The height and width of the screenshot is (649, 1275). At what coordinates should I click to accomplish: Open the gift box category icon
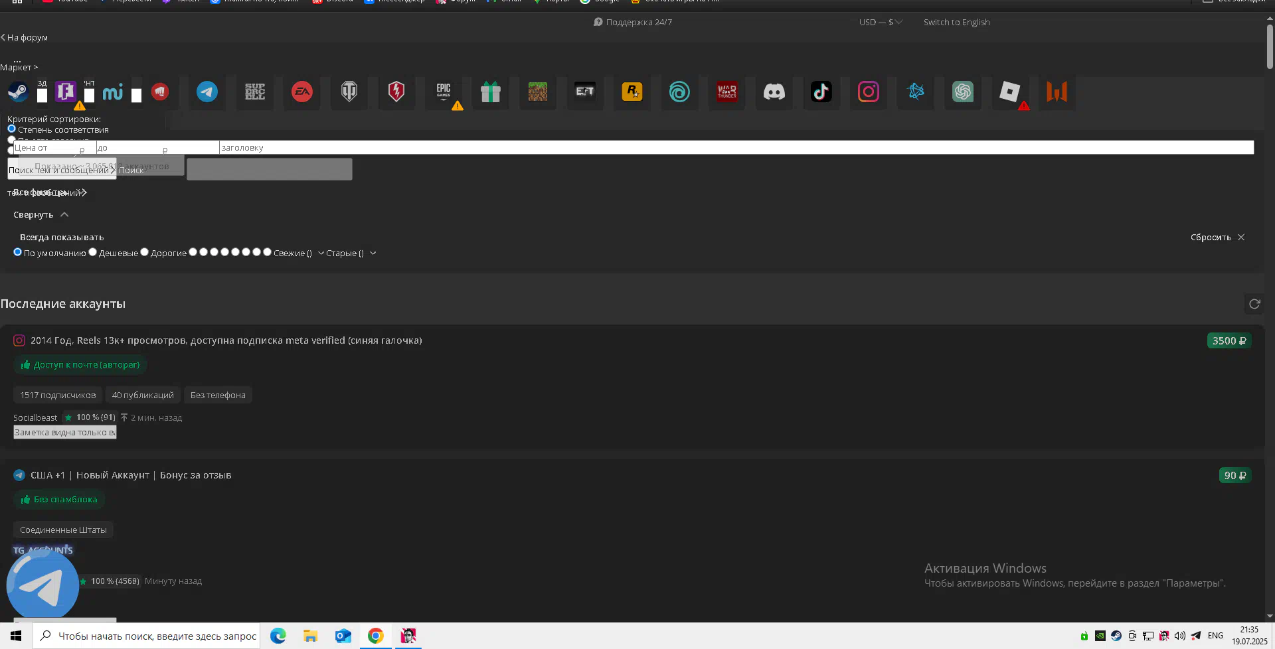491,92
